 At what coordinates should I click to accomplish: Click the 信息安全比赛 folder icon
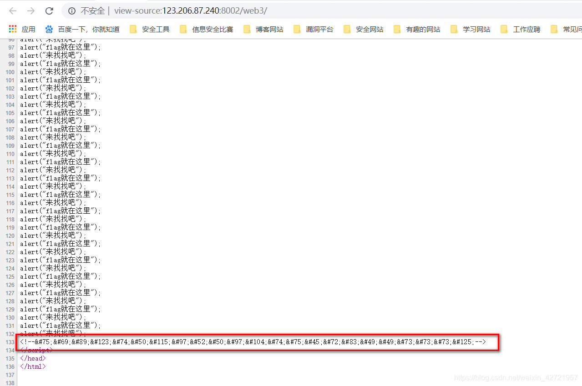[183, 29]
